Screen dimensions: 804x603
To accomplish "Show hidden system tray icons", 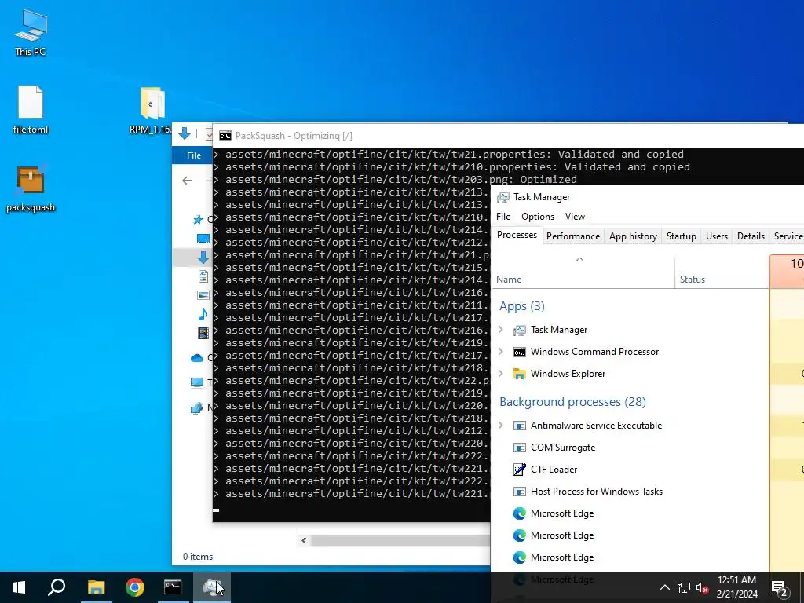I will point(664,587).
